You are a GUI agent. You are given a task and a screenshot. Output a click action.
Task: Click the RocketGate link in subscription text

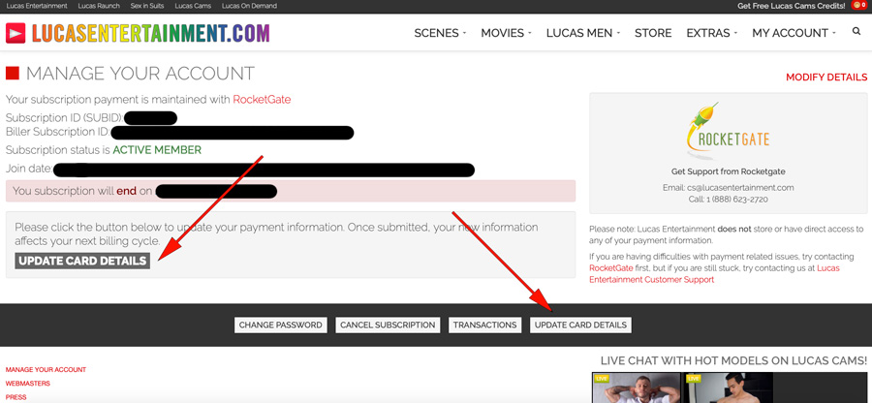(262, 100)
